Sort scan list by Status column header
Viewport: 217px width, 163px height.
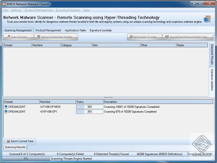pos(90,102)
